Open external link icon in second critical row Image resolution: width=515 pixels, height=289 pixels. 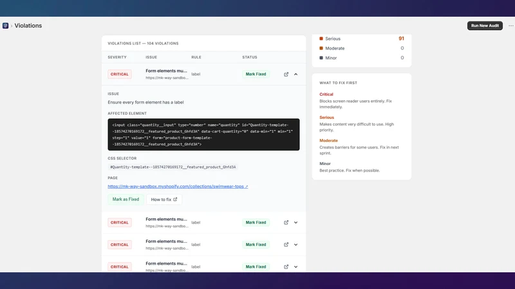coord(286,222)
